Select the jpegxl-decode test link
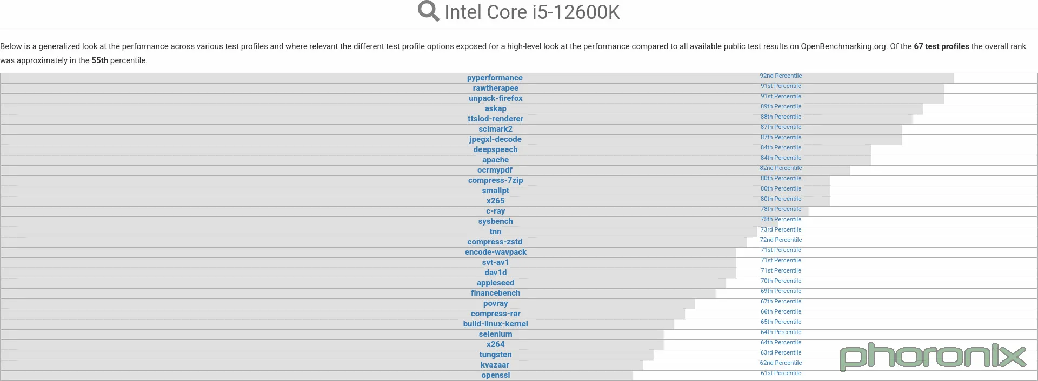The width and height of the screenshot is (1038, 381). click(495, 139)
